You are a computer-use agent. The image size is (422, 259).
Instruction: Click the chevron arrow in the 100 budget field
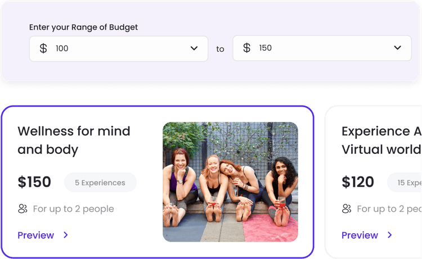194,48
